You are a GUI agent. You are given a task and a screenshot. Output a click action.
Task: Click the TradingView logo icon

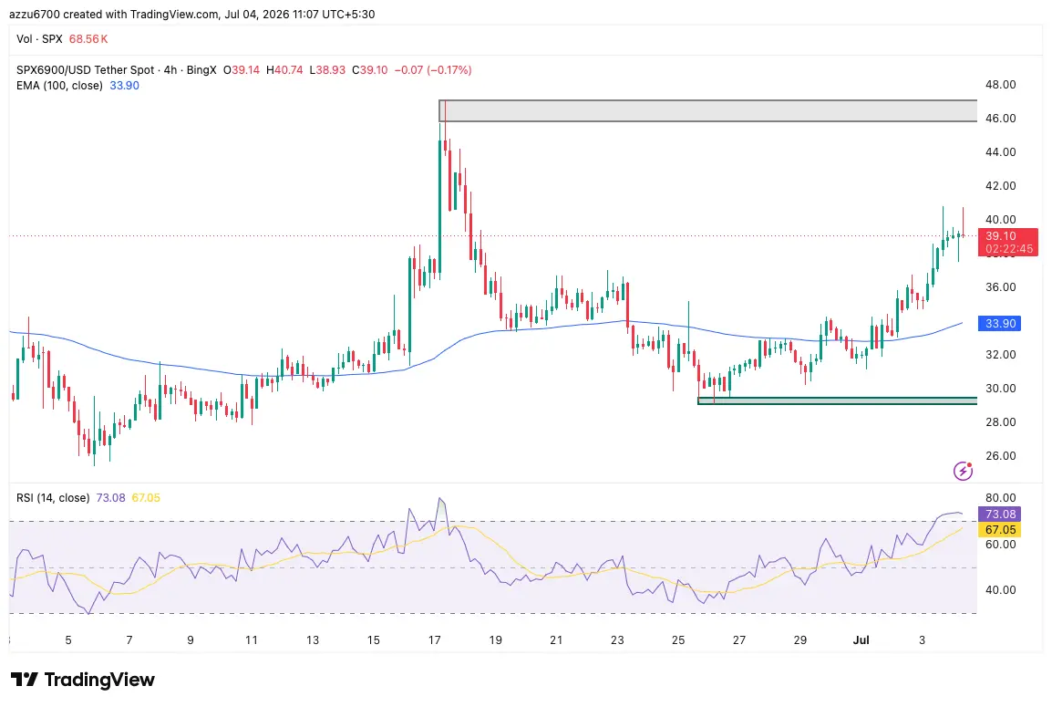tap(24, 680)
